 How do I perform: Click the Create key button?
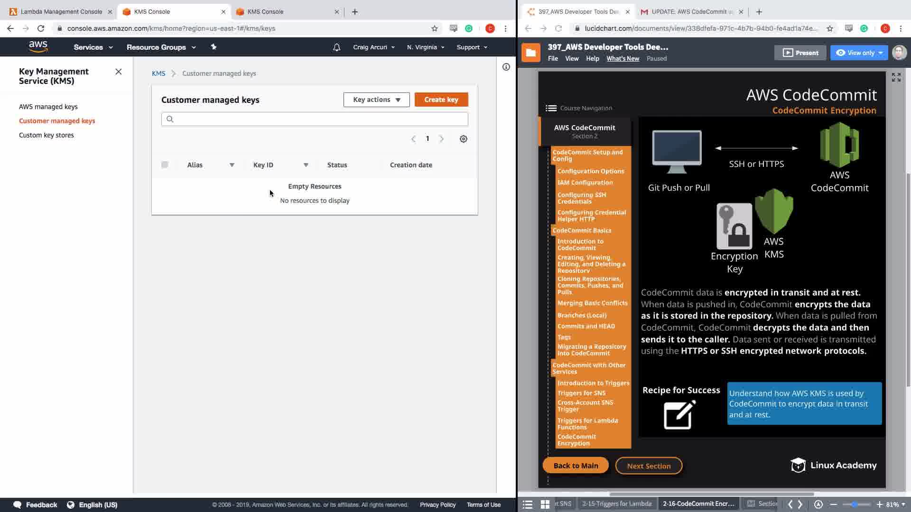click(441, 100)
